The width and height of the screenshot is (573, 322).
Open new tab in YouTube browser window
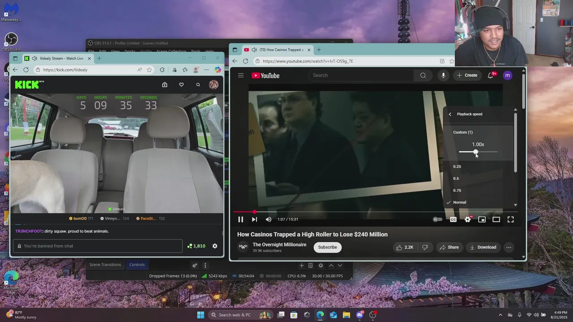[x=319, y=50]
